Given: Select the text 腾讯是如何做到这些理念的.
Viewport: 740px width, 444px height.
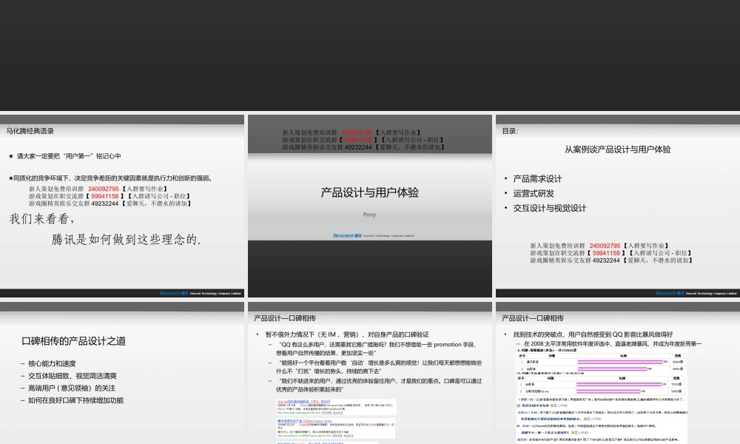Looking at the screenshot, I should [x=126, y=239].
